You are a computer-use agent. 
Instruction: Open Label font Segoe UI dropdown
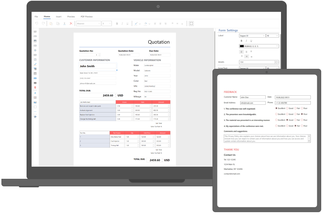tap(252, 36)
